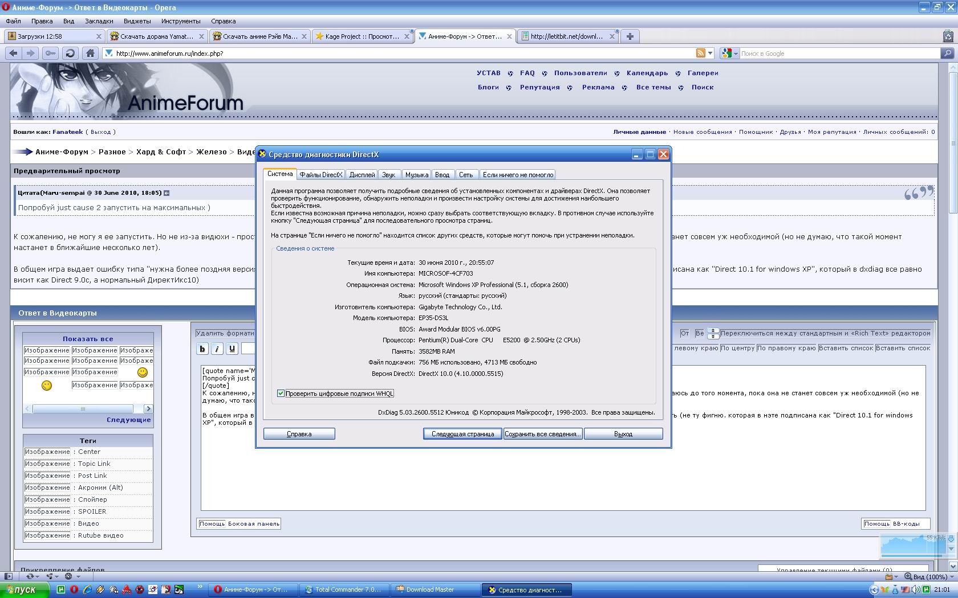The height and width of the screenshot is (598, 958).
Task: Expand the RSS feed dropdown arrow
Action: tap(711, 53)
